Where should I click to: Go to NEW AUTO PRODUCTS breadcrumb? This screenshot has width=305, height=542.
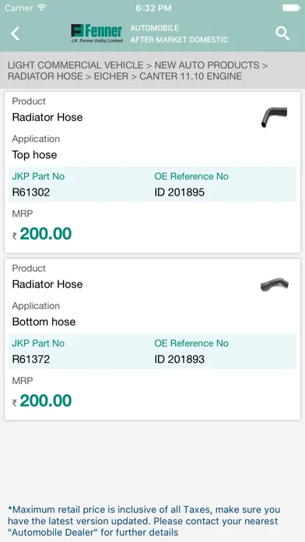click(206, 65)
